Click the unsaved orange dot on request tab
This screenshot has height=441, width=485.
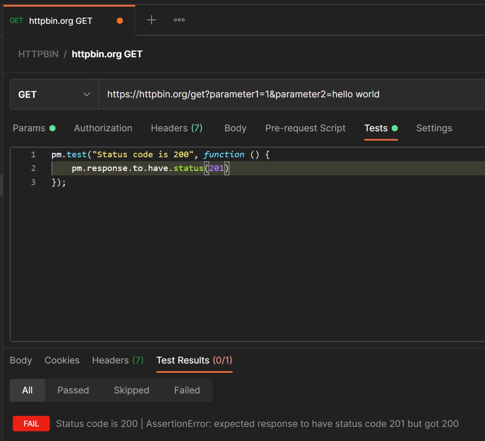point(119,21)
